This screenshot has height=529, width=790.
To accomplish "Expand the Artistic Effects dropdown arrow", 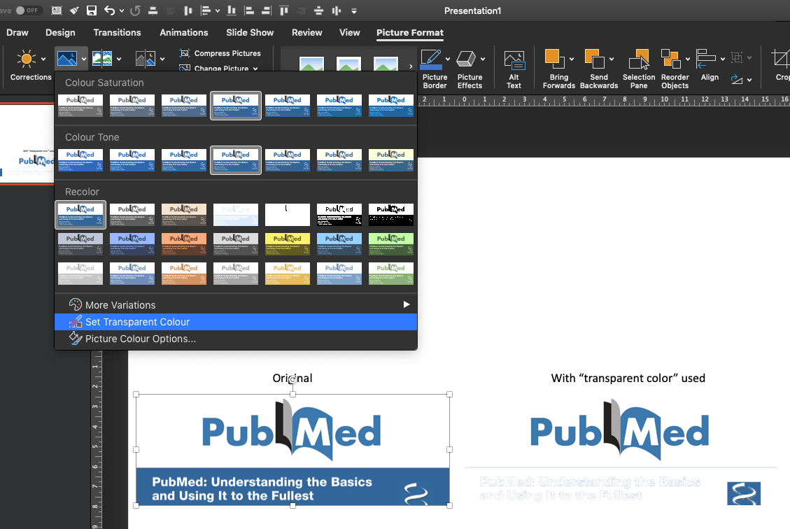I will [119, 59].
